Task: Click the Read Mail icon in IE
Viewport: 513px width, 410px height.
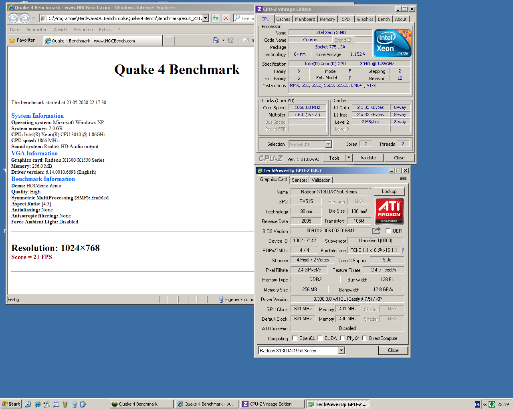Action: click(246, 40)
